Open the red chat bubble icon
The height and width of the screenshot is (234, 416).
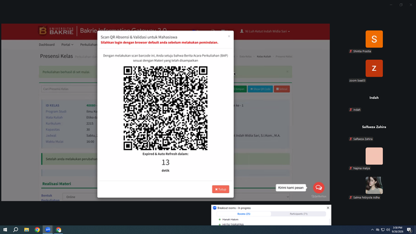318,188
